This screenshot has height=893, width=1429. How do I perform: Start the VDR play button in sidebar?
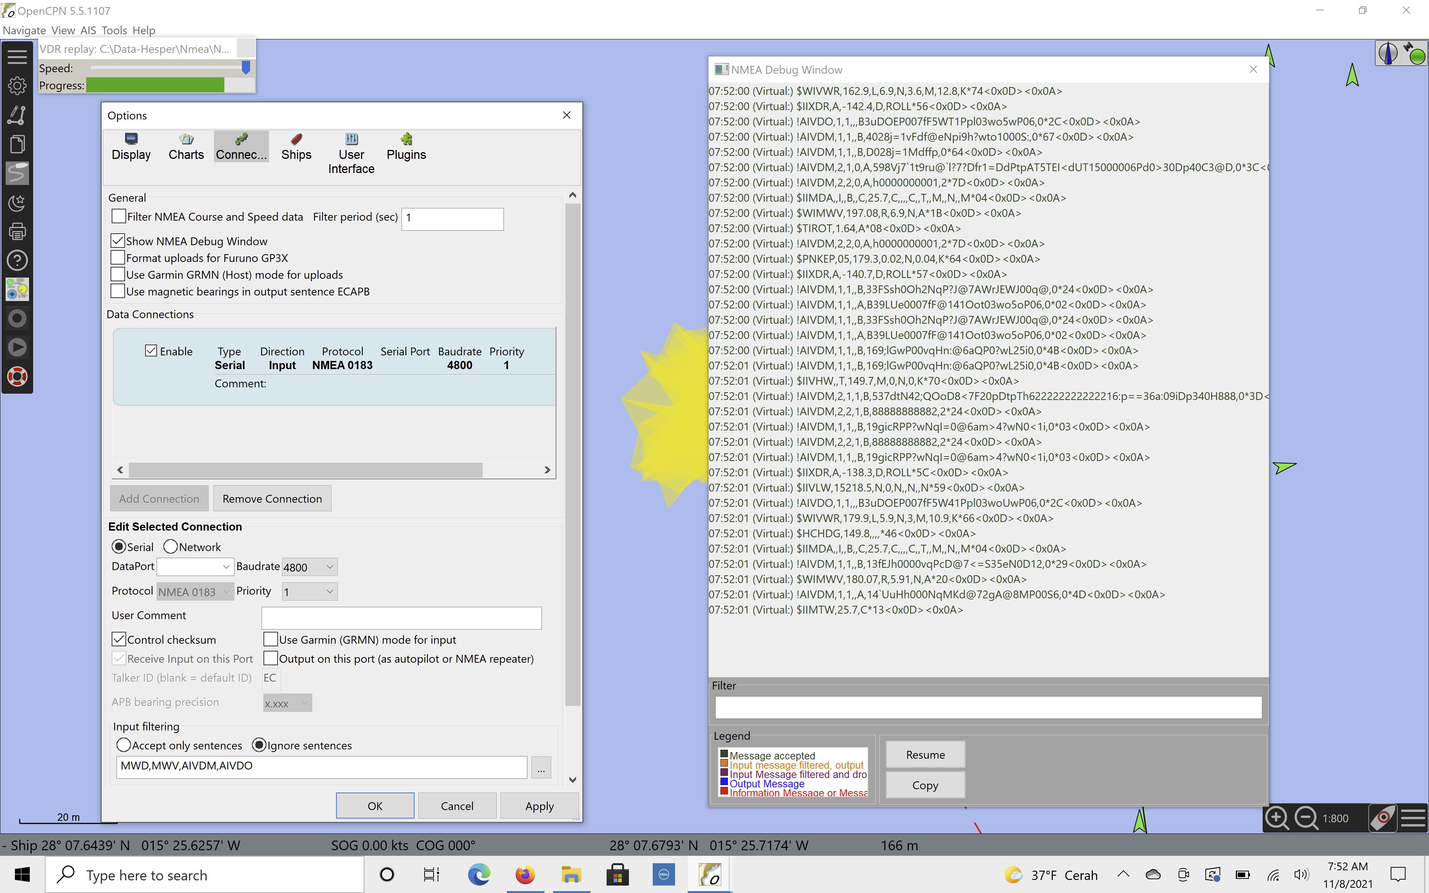click(17, 347)
